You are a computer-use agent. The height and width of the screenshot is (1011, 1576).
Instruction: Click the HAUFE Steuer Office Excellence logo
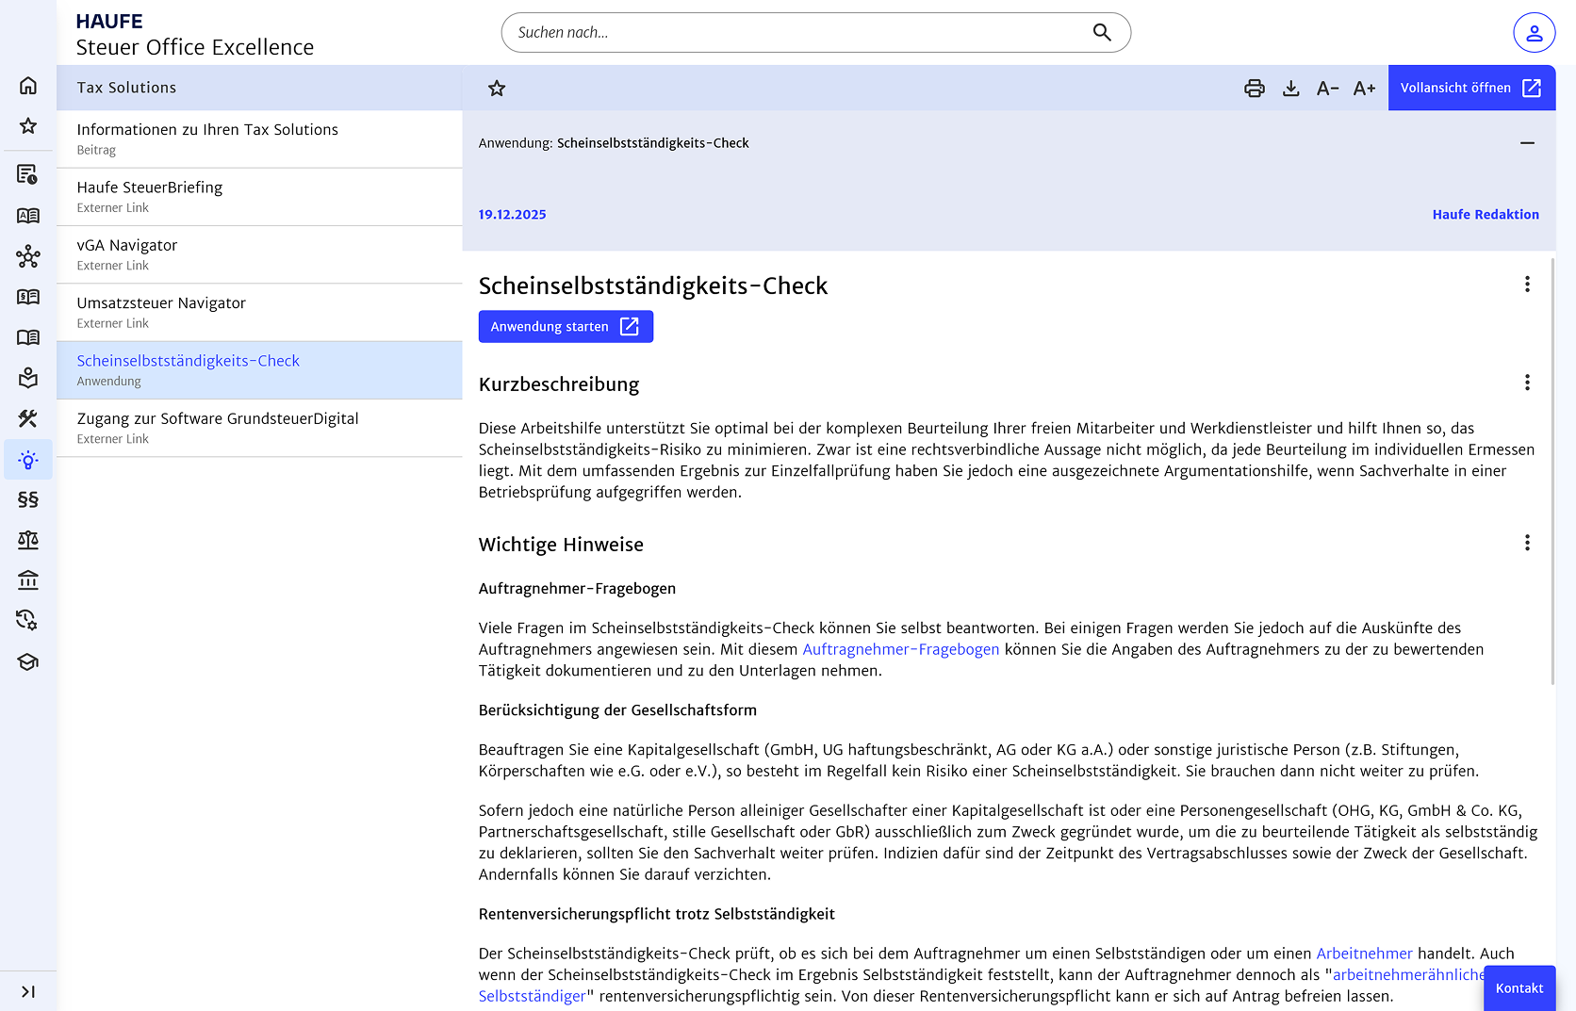tap(194, 35)
